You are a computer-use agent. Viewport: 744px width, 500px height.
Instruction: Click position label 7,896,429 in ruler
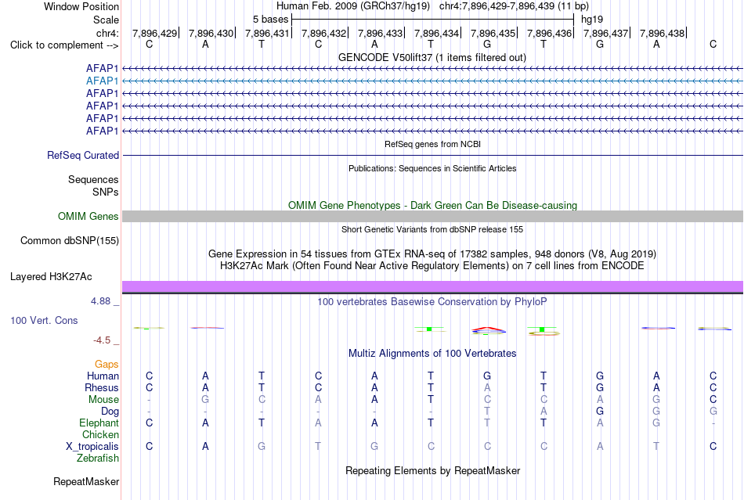(155, 33)
